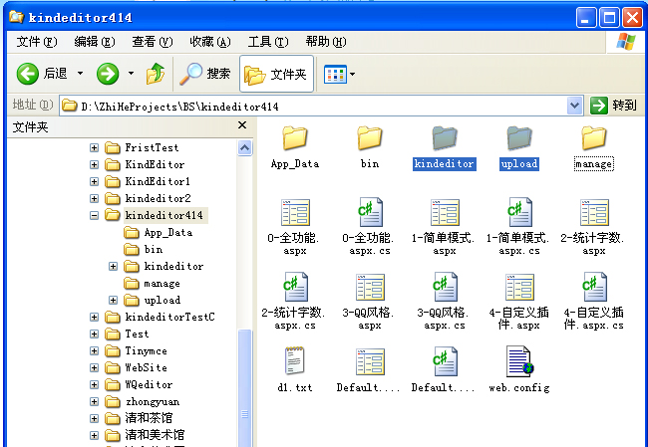
Task: Select the bin subfolder in tree
Action: click(144, 249)
